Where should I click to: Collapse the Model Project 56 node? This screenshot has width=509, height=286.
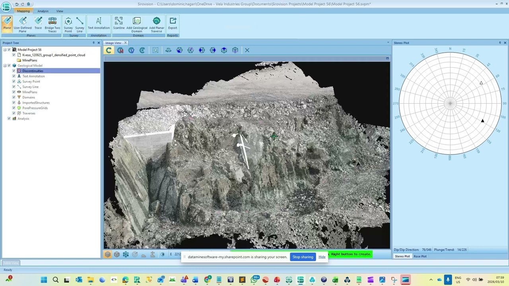click(5, 50)
